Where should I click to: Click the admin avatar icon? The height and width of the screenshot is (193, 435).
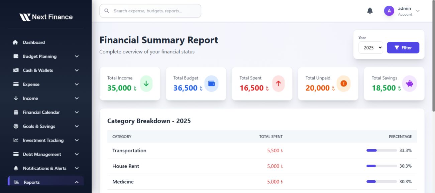pyautogui.click(x=389, y=11)
